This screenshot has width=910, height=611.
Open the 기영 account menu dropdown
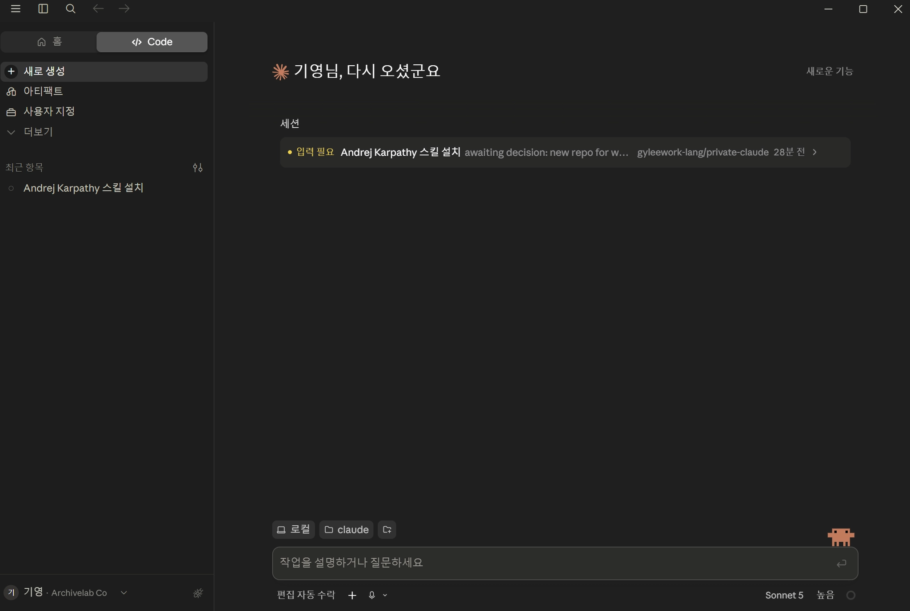(x=67, y=592)
